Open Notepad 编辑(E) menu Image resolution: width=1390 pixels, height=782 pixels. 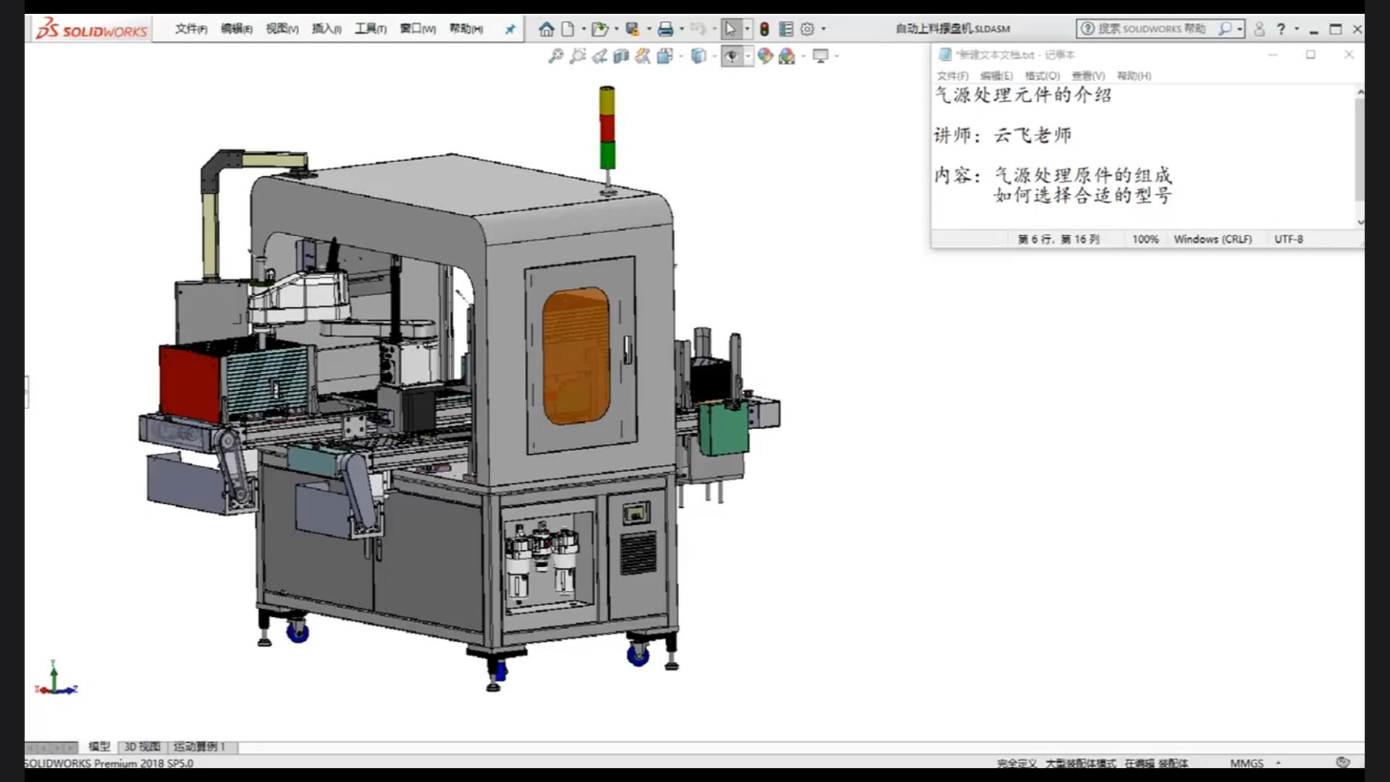point(997,76)
